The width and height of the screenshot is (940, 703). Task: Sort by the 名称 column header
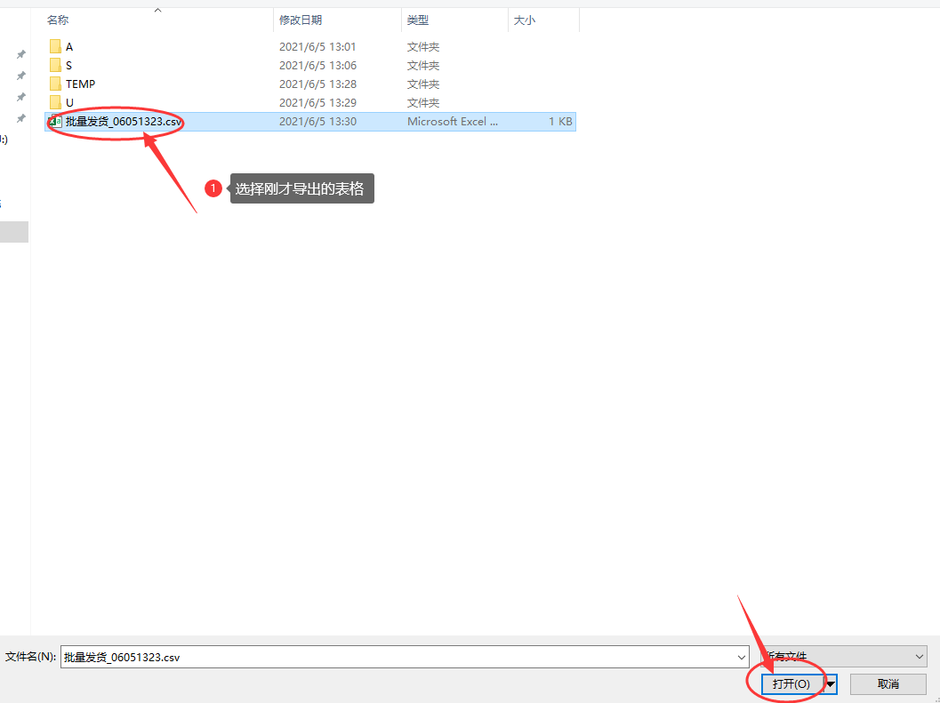58,20
